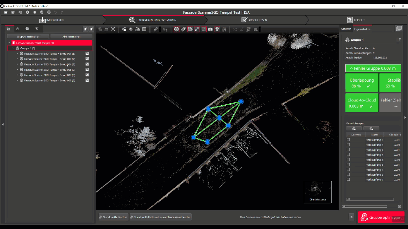Viewport: 408px width, 229px height.
Task: Click the database stack icon
Action: [x=35, y=12]
